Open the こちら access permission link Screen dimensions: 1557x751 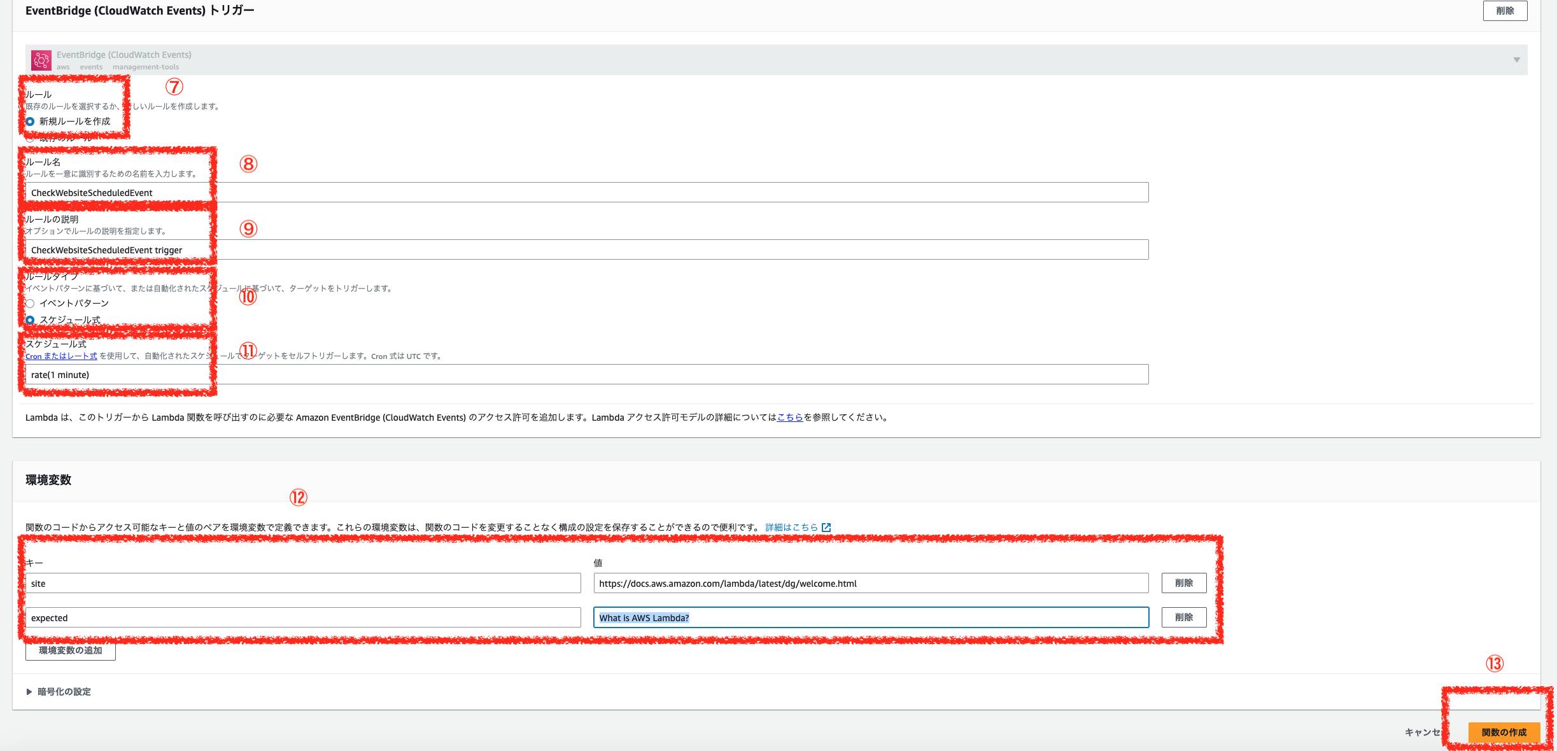tap(790, 418)
